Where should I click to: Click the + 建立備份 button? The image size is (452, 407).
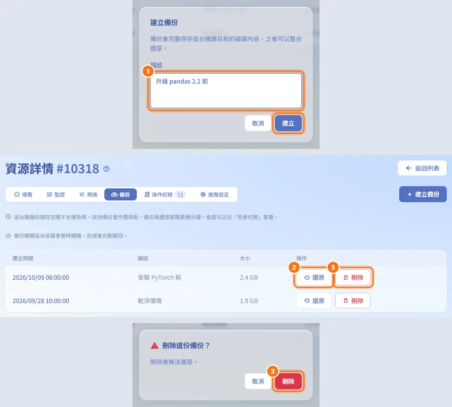[x=423, y=194]
